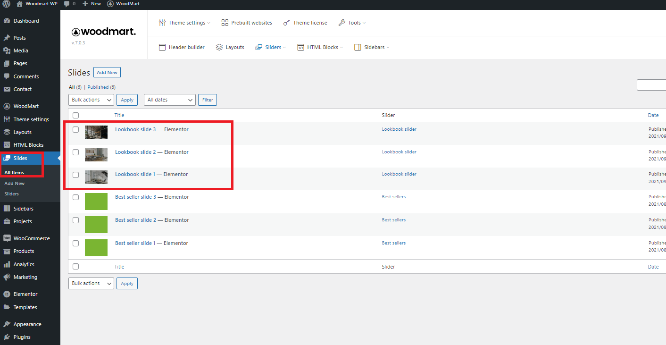
Task: Open the Lookbook slide 3 title link
Action: pyautogui.click(x=135, y=129)
